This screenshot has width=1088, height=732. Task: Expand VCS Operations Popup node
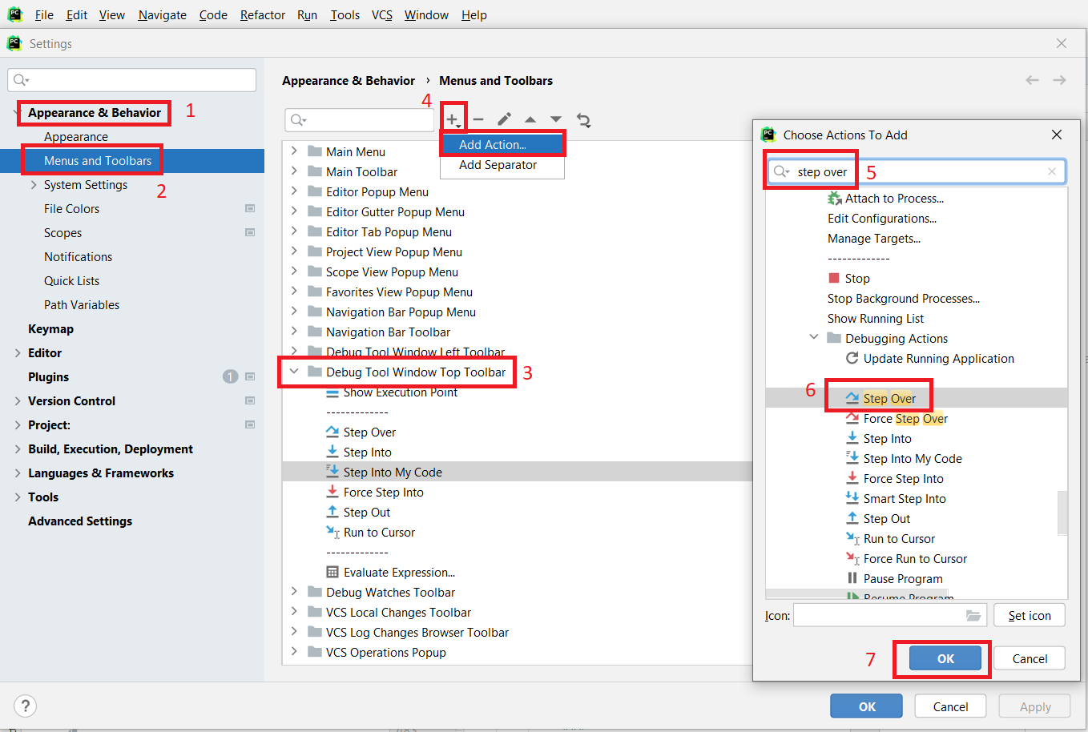click(294, 652)
